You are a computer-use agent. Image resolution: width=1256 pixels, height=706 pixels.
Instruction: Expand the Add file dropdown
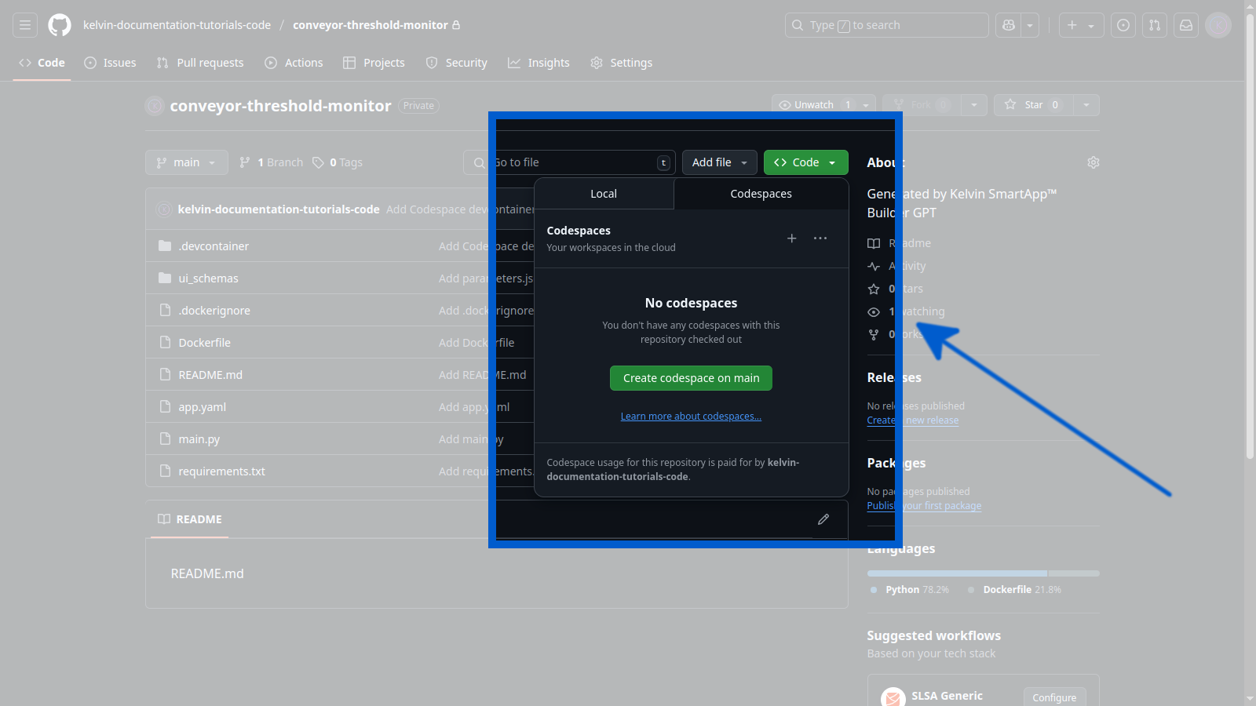pyautogui.click(x=719, y=162)
